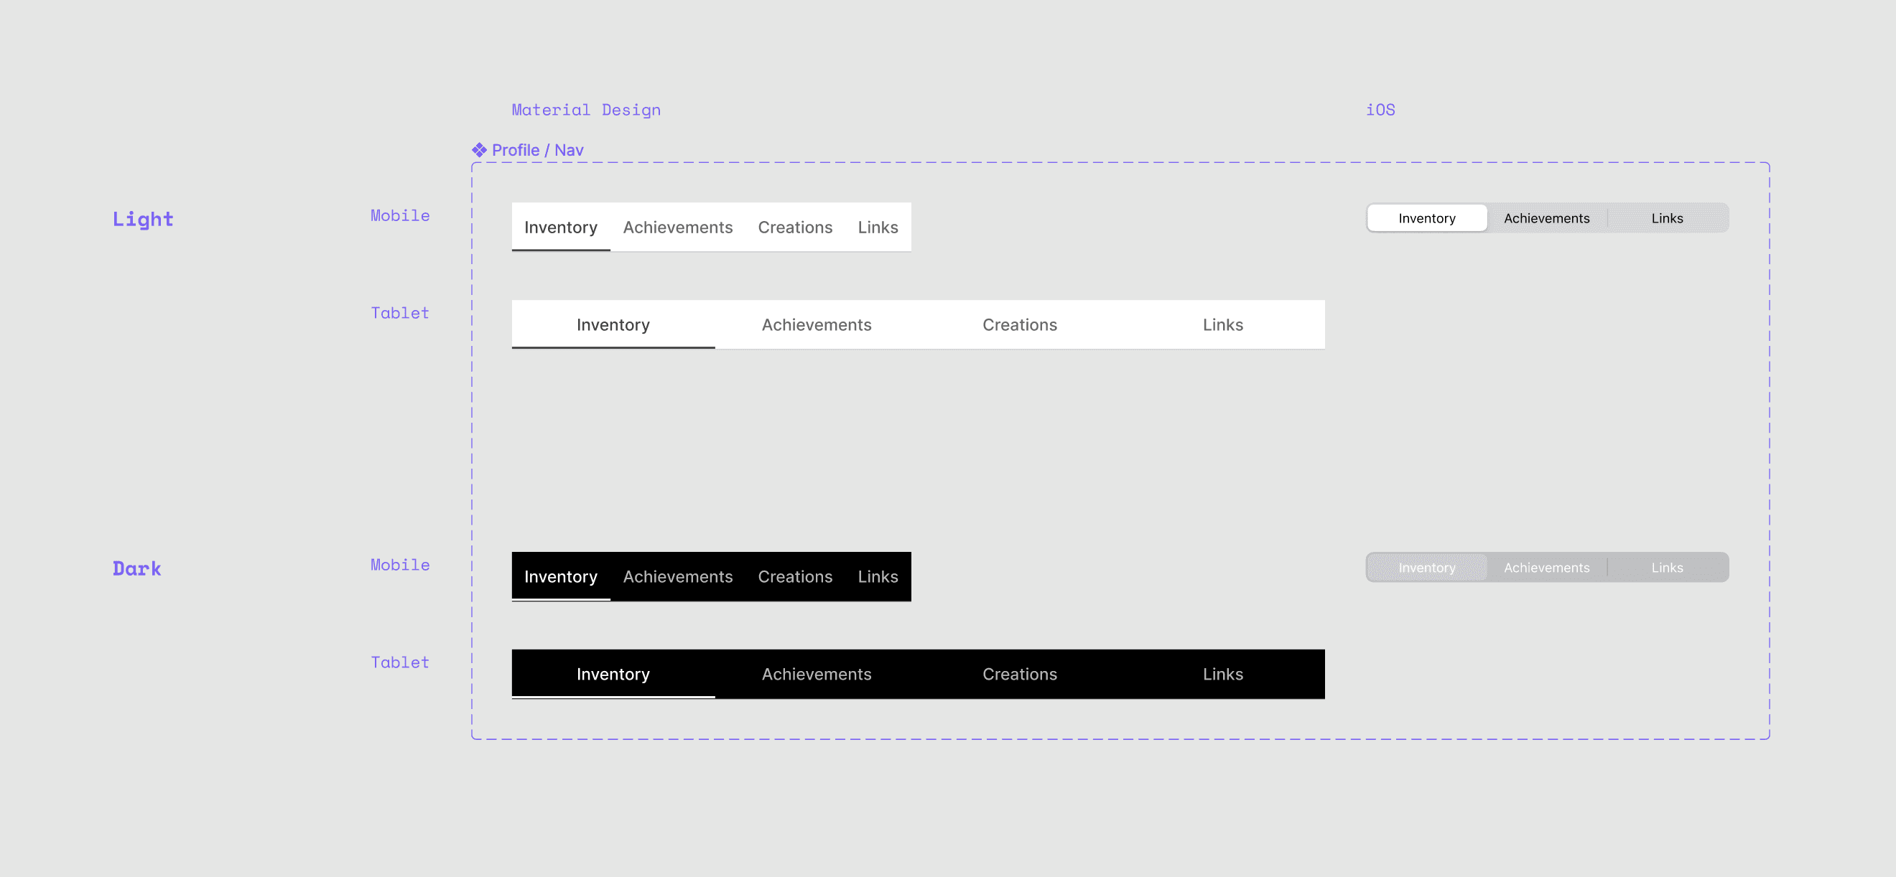This screenshot has height=877, width=1896.
Task: Click Links tab in light tablet nav
Action: coord(1222,324)
